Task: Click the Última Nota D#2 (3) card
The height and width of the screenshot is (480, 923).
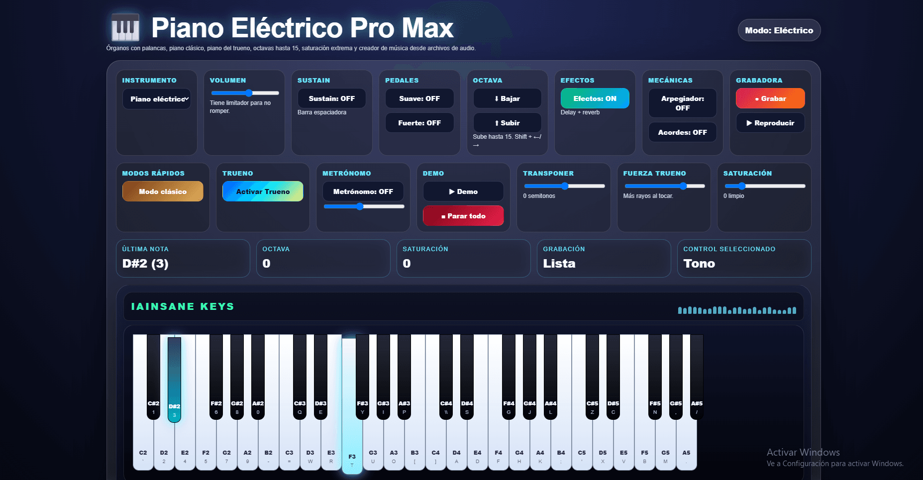Action: click(x=183, y=259)
